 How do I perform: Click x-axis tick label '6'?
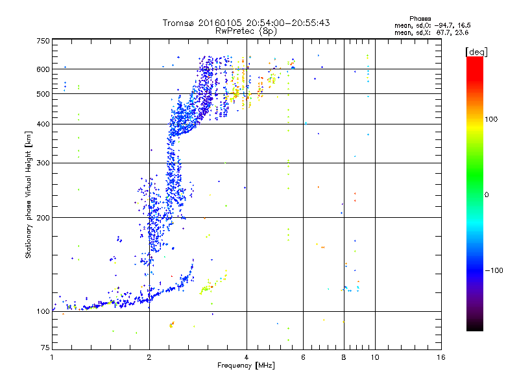303,357
